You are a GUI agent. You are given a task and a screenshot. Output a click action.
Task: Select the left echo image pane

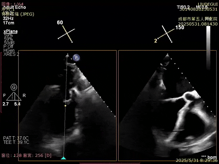(x=67, y=106)
